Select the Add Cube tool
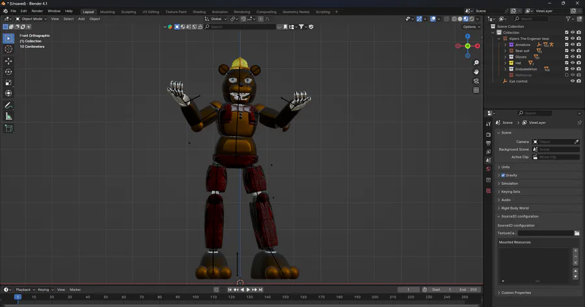The height and width of the screenshot is (307, 585). coord(8,129)
